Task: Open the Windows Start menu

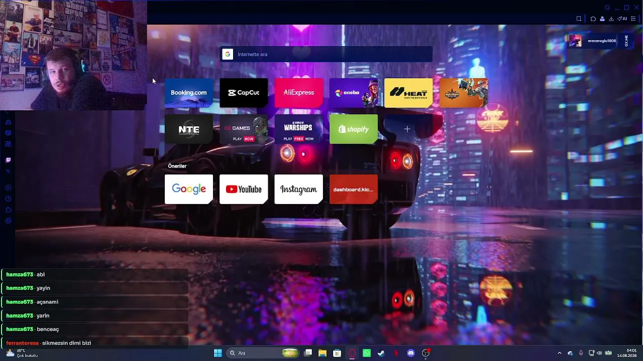Action: coord(218,353)
